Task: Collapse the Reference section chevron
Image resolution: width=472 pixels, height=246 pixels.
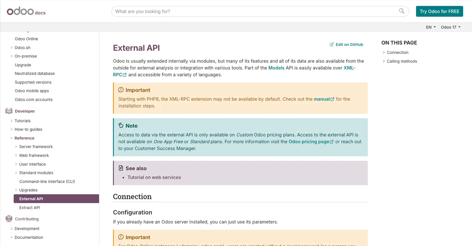Action: point(12,138)
